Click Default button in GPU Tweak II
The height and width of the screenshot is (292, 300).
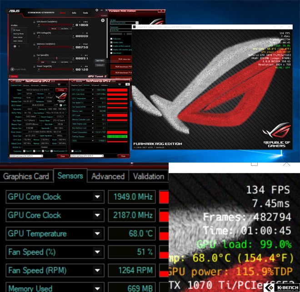100,65
